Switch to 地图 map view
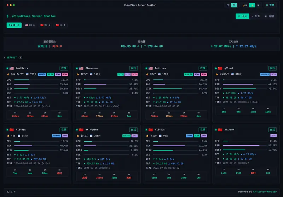This screenshot has width=283, height=197. 269,16
